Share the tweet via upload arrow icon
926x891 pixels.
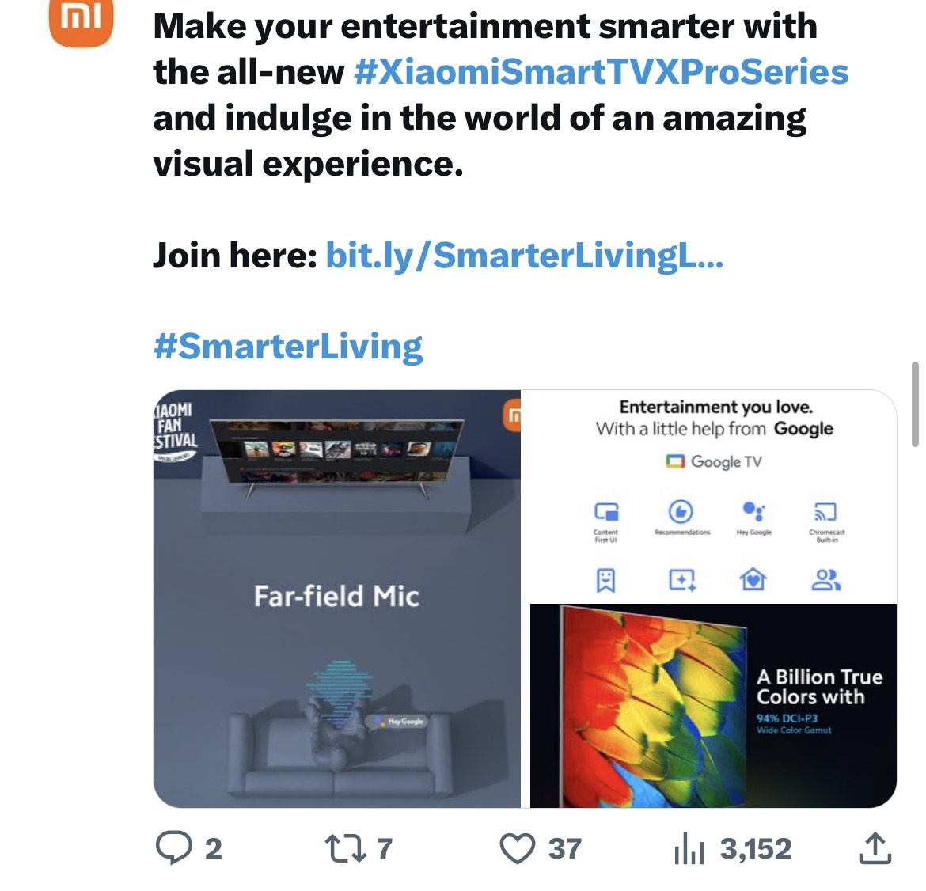[x=875, y=848]
